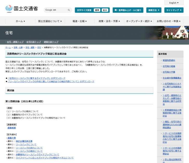Click the search magnifier icon
The width and height of the screenshot is (189, 163).
coord(69,10)
